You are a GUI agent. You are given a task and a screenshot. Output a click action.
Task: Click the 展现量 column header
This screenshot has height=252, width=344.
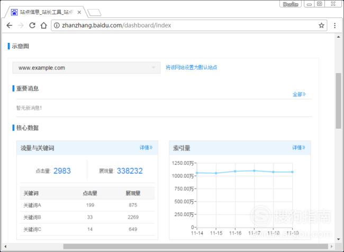tap(133, 193)
